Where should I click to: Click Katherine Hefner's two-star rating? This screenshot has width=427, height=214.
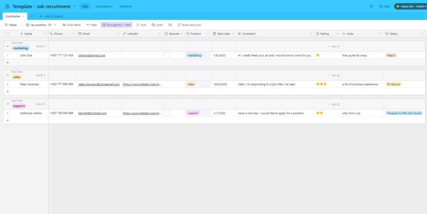(x=320, y=113)
